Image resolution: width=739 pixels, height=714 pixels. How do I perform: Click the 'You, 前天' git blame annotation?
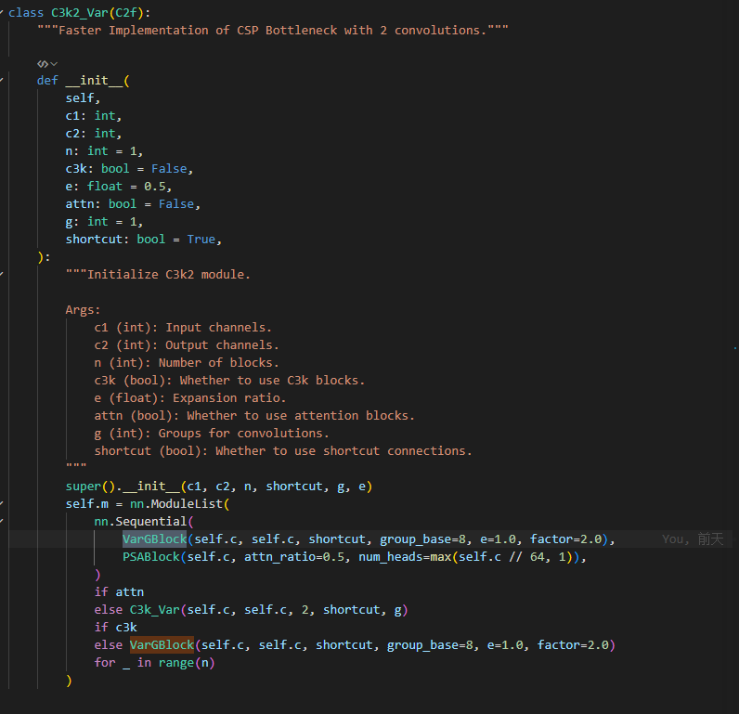coord(693,539)
